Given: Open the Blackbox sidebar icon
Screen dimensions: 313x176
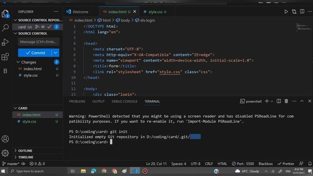Looking at the screenshot, I should 5,71.
